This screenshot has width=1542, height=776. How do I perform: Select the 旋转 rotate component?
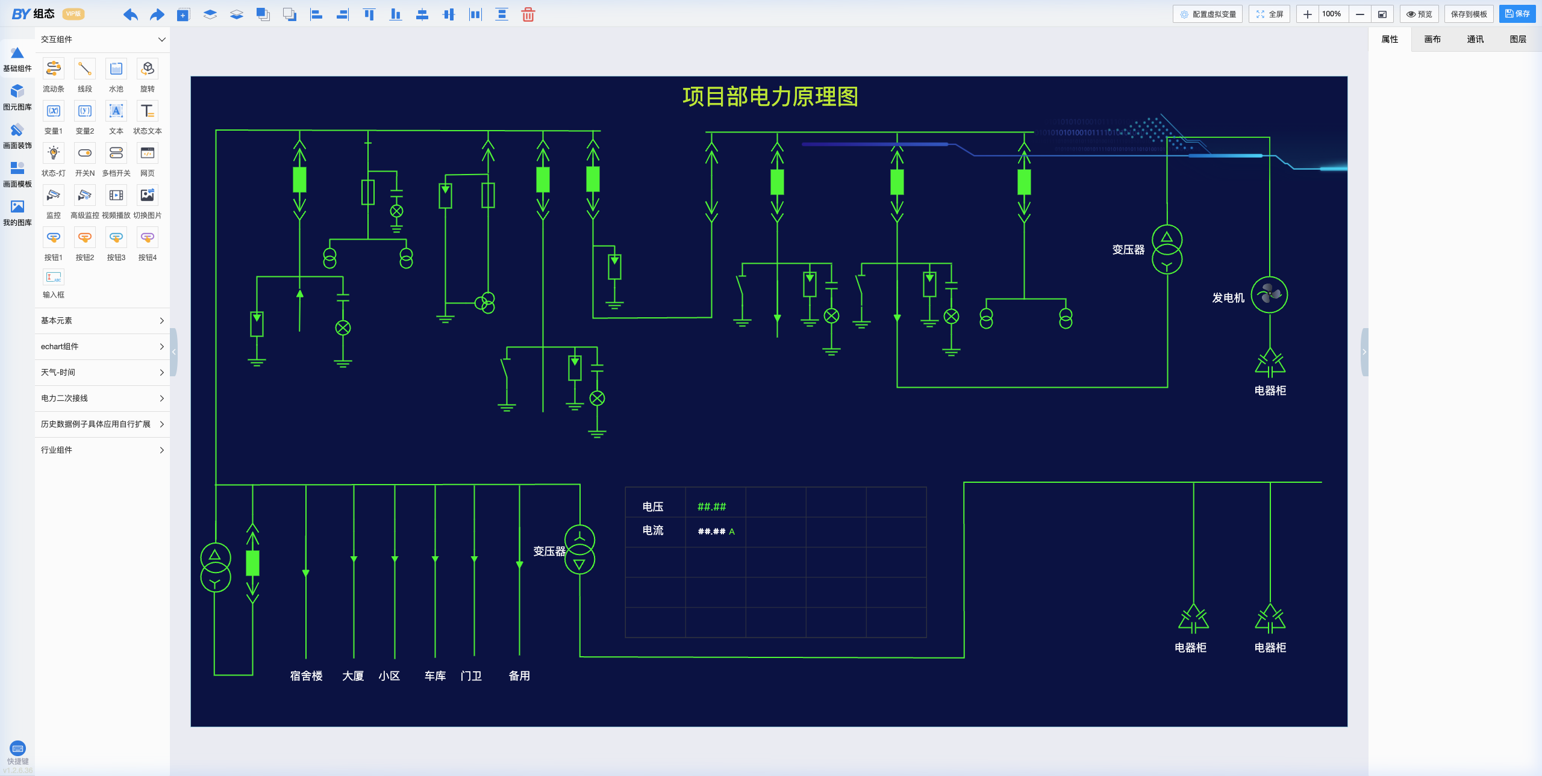coord(148,75)
